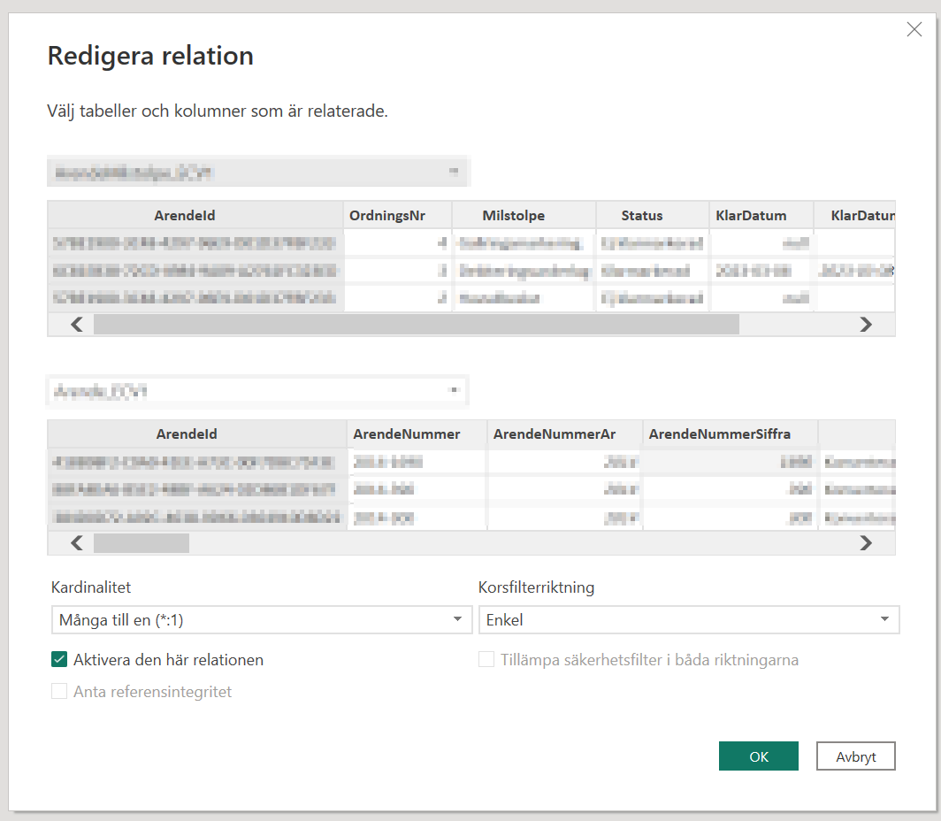
Task: Select the ArendeNummerSiffra column header
Action: [731, 434]
